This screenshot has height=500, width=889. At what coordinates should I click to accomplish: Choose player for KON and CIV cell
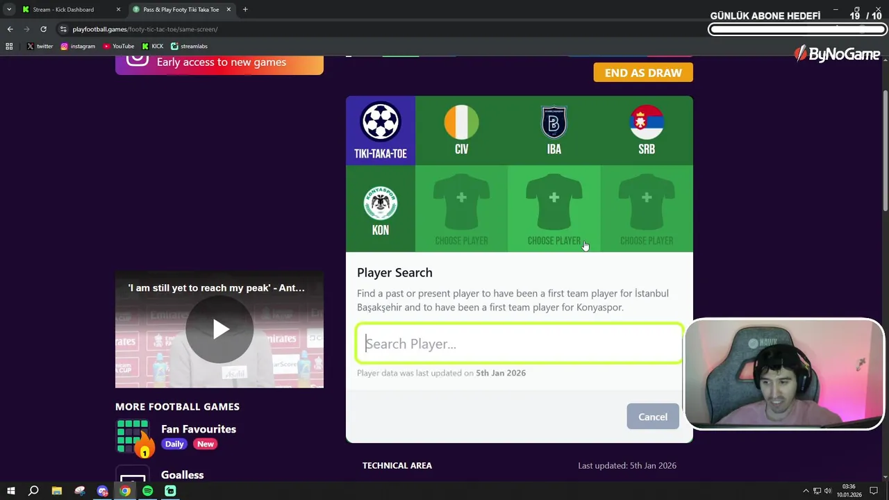[x=461, y=208]
